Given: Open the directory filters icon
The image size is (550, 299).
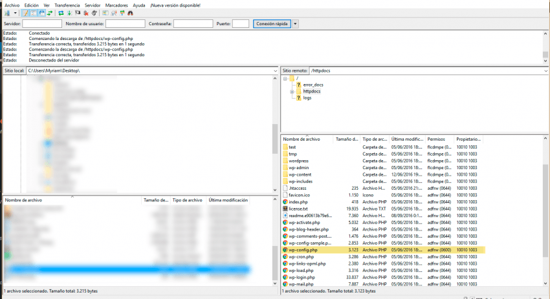Looking at the screenshot, I should tap(105, 13).
